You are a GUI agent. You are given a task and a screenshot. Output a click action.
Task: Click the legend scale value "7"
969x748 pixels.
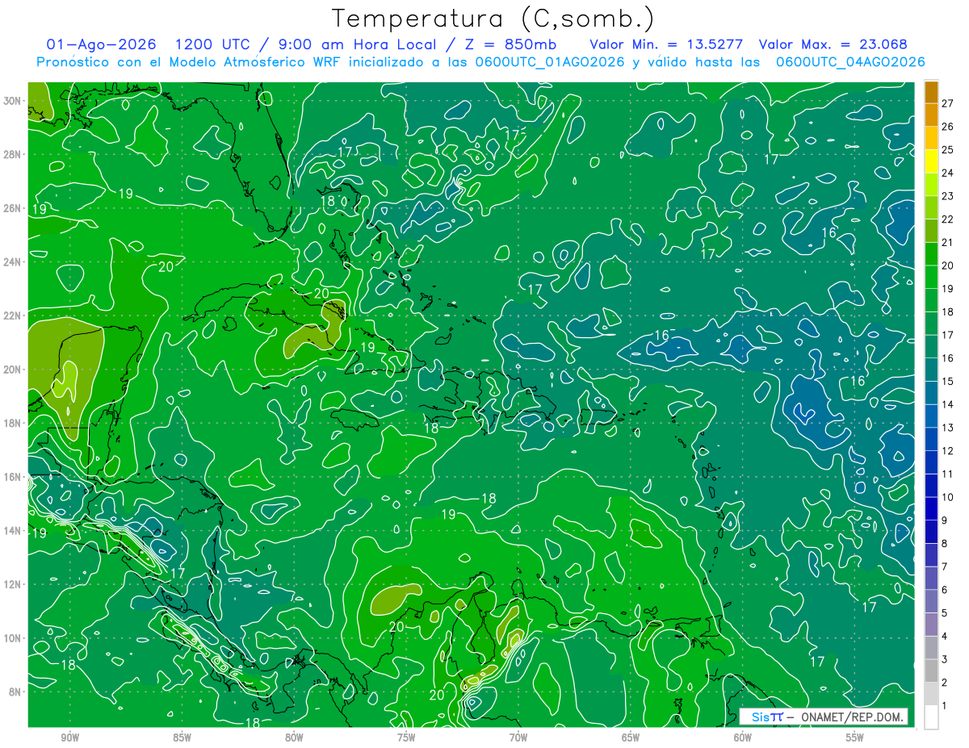click(946, 566)
